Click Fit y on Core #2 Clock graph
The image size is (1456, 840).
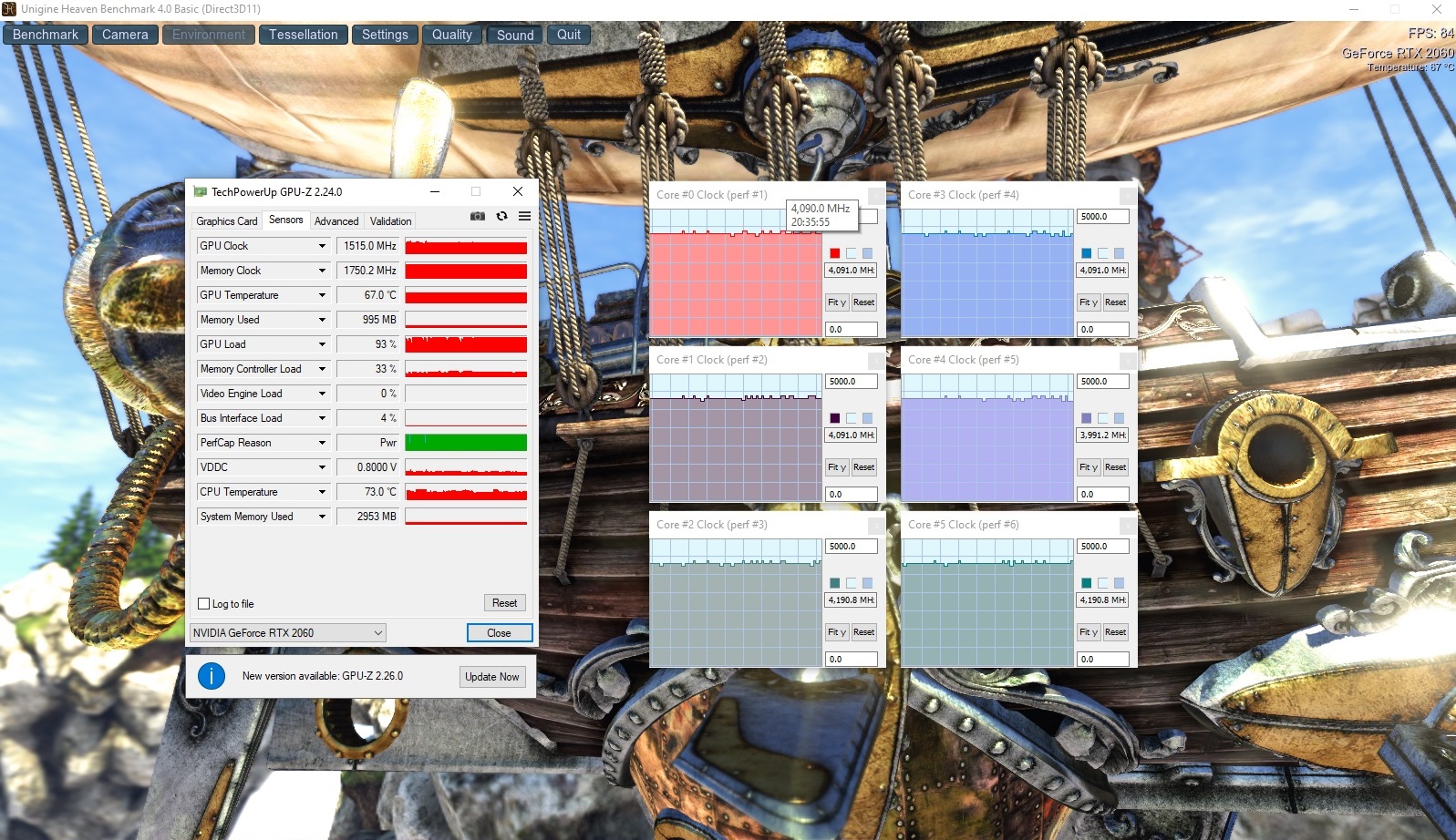click(837, 632)
